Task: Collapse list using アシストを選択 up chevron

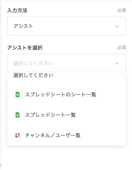Action: pyautogui.click(x=117, y=63)
